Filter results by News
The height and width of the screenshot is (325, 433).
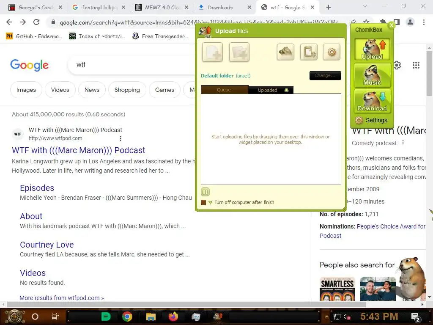coord(92,90)
